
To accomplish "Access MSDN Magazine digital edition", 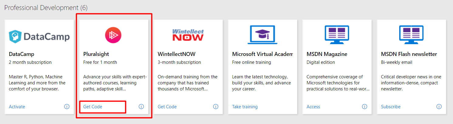I will coord(313,107).
